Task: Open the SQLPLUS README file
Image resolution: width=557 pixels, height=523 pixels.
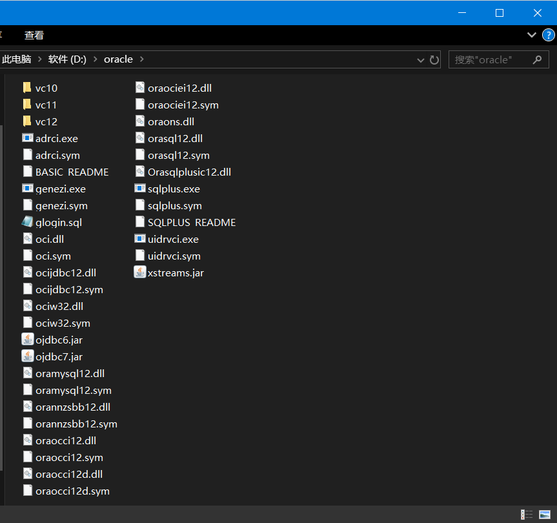Action: [191, 222]
